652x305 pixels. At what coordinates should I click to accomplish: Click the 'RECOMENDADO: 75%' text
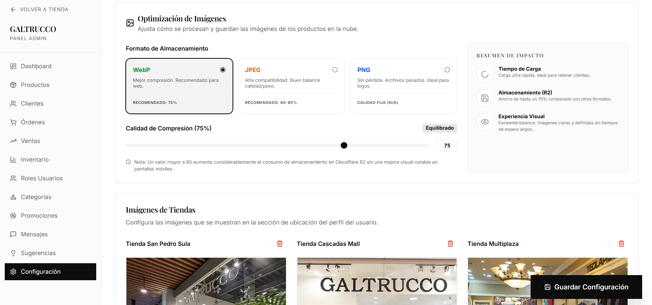click(155, 103)
